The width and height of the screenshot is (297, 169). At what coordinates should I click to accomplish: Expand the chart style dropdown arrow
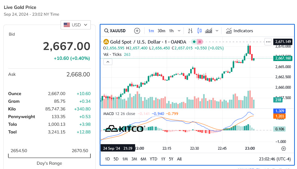point(217,31)
